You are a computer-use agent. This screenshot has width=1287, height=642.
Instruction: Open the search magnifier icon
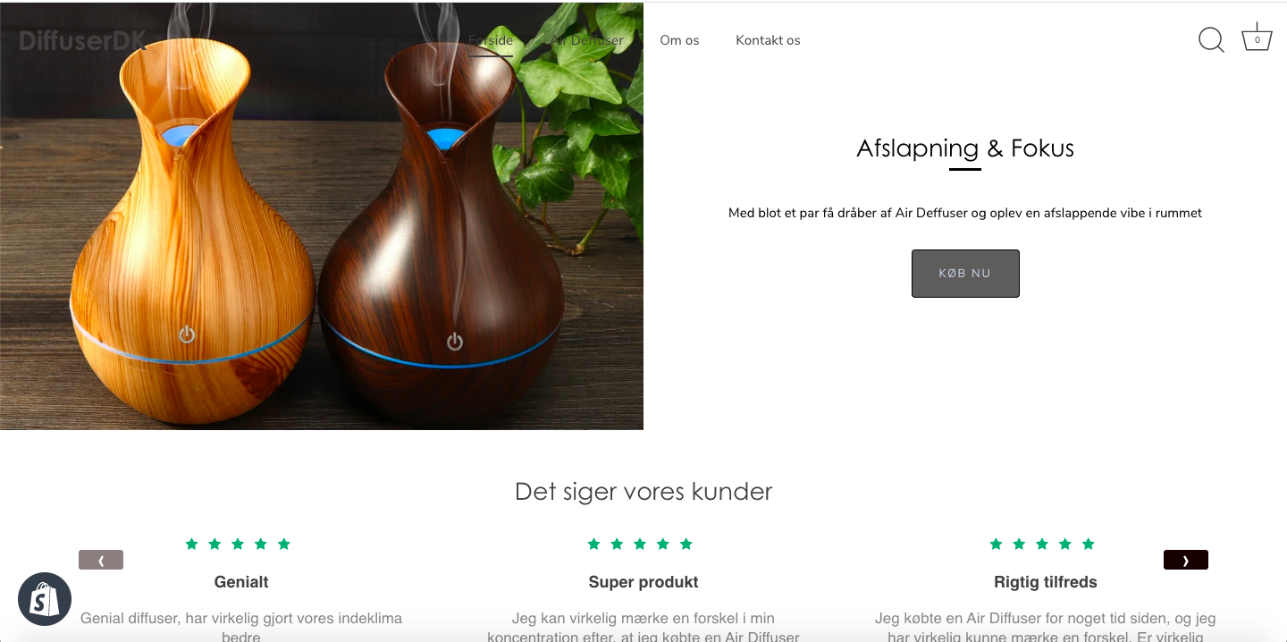[1211, 40]
